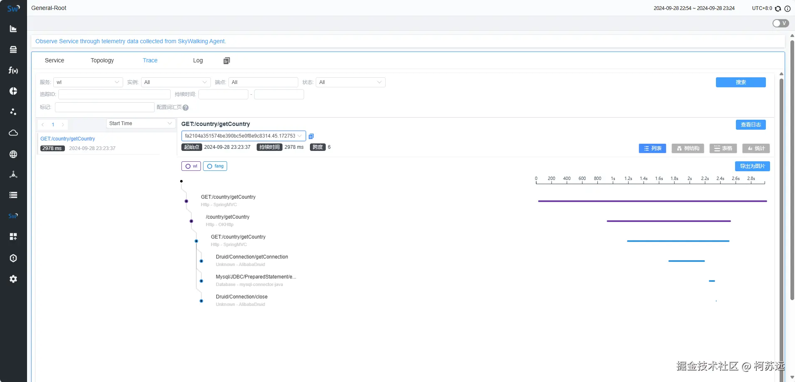Click the 标记 tags input field

tap(105, 107)
